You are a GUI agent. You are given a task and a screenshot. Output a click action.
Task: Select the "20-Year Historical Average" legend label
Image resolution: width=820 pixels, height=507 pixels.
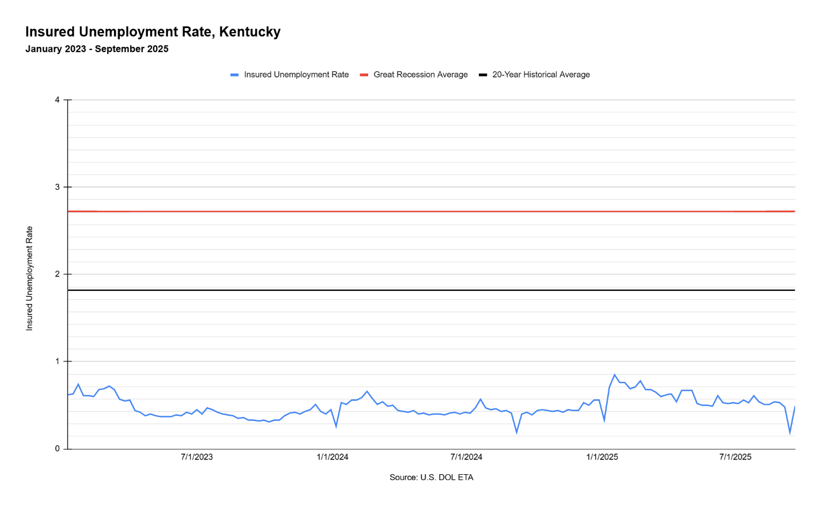[x=541, y=75]
